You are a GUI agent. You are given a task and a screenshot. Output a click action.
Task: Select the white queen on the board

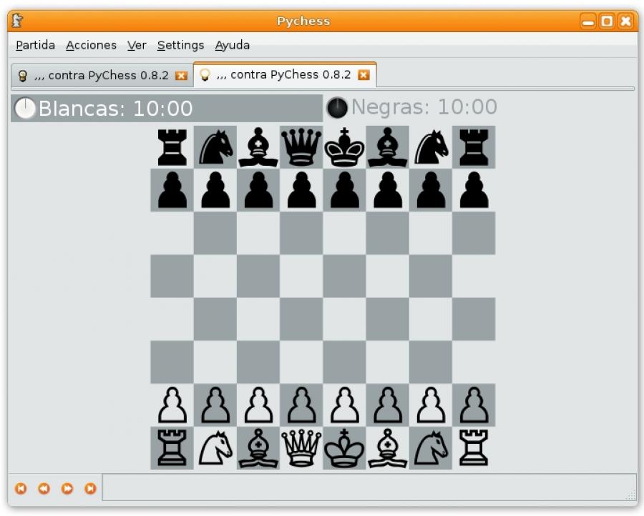click(301, 449)
